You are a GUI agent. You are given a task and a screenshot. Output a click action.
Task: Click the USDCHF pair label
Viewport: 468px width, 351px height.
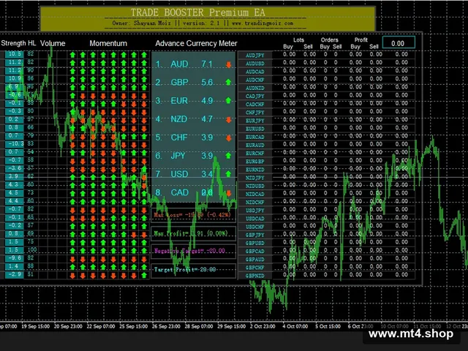255,227
